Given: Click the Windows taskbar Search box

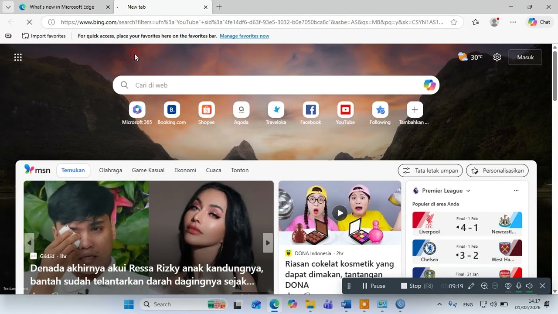Looking at the screenshot, I should click(184, 304).
